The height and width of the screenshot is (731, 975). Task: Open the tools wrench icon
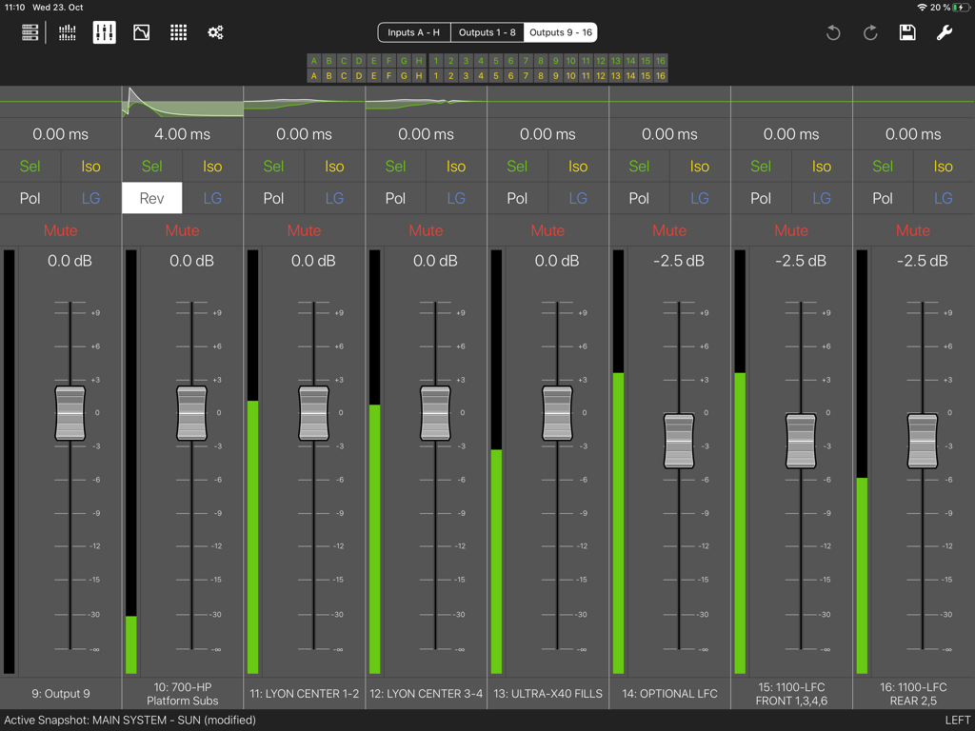pyautogui.click(x=944, y=31)
